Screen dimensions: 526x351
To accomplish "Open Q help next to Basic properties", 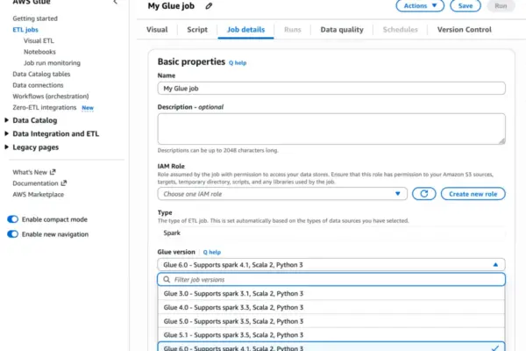I will 238,63.
